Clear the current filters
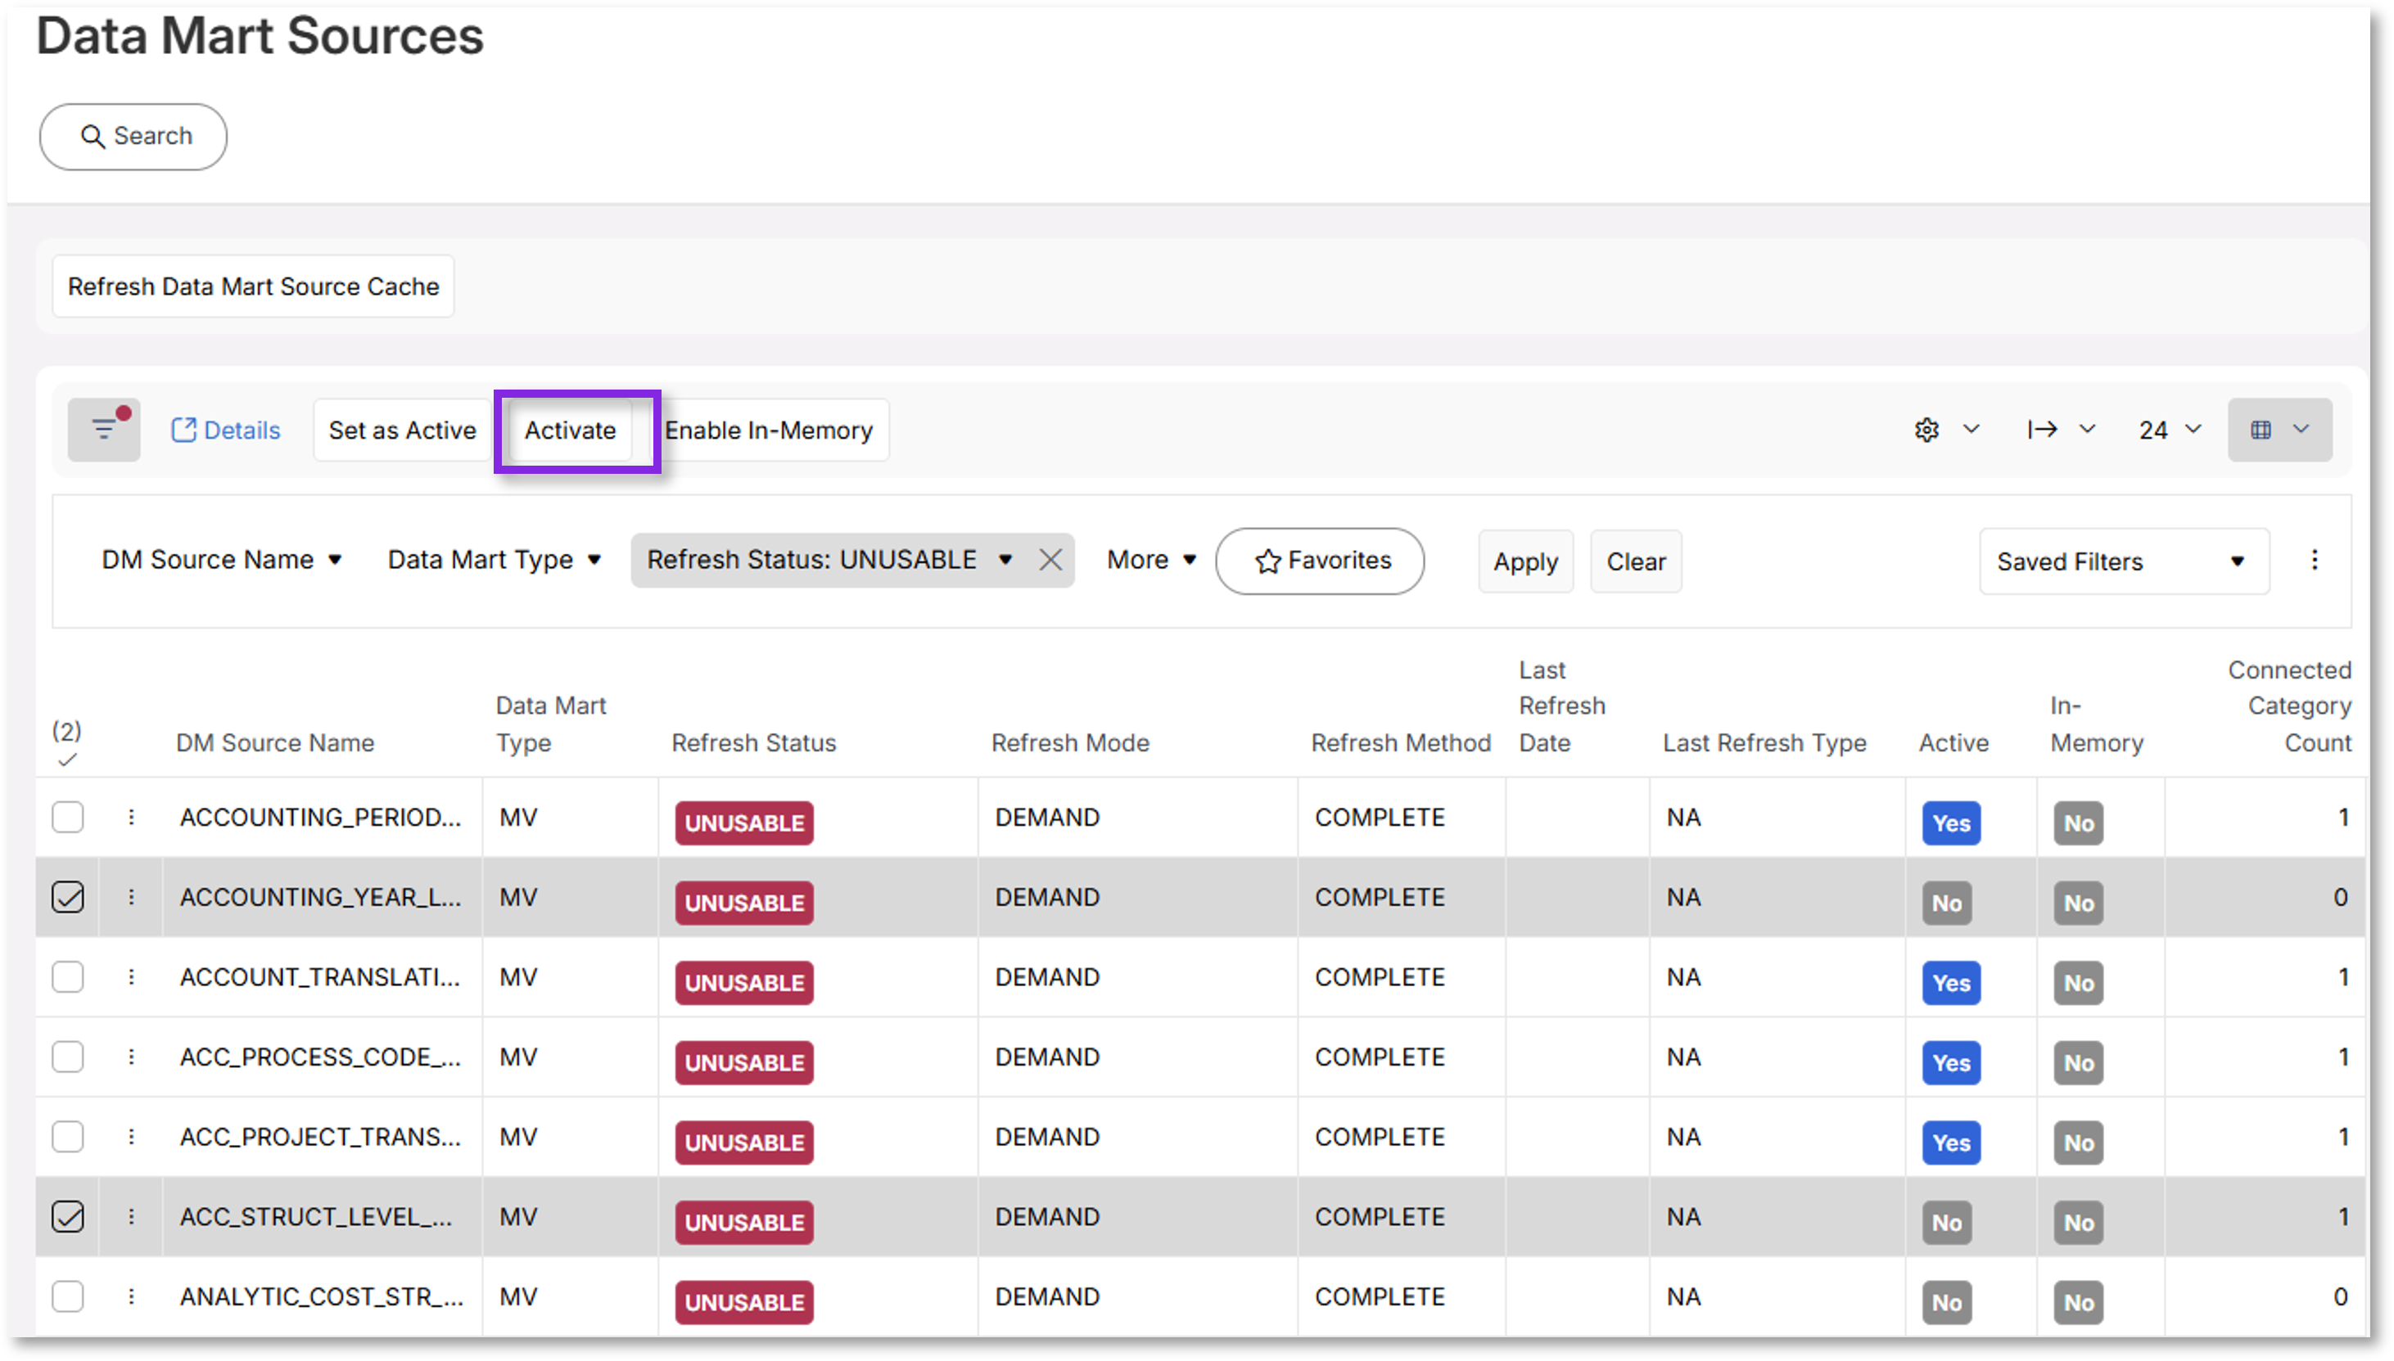 tap(1636, 561)
